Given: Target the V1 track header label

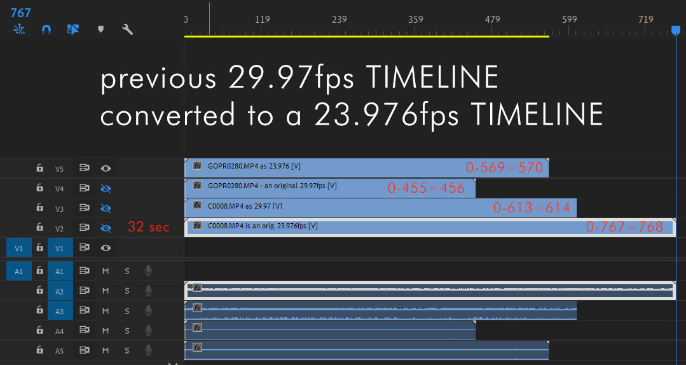Looking at the screenshot, I should click(x=60, y=248).
